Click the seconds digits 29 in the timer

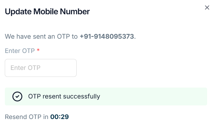(65, 117)
